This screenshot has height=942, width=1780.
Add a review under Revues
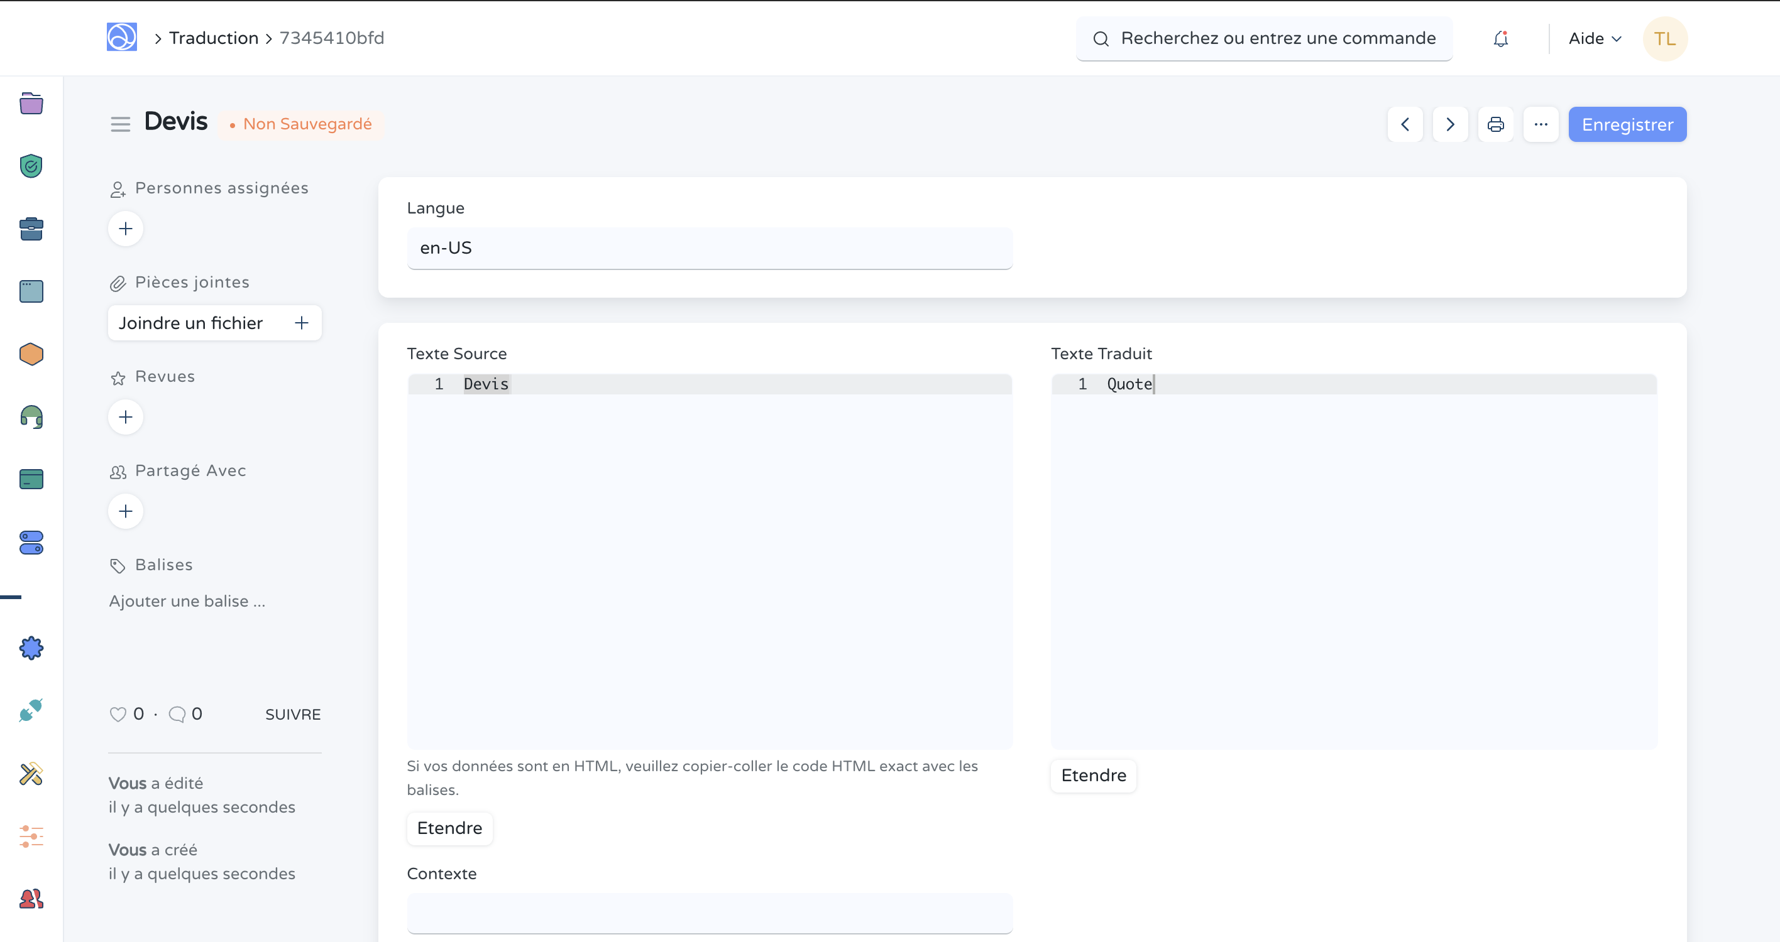click(126, 417)
